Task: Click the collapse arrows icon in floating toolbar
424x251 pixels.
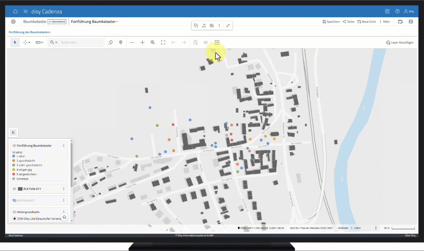Action: click(228, 25)
